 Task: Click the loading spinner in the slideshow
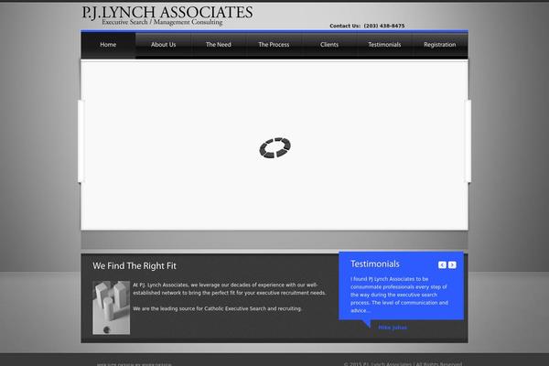click(274, 148)
